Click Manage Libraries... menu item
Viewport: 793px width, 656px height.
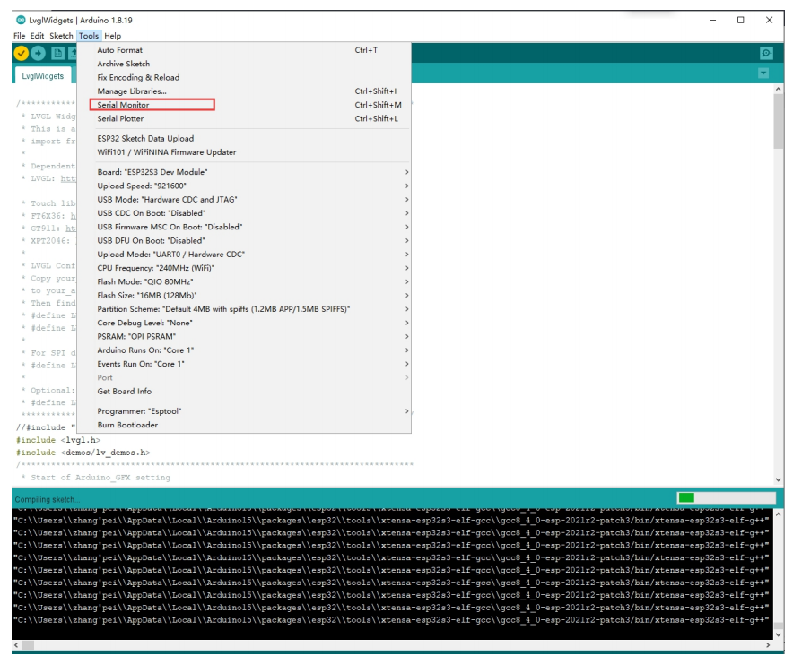coord(132,91)
